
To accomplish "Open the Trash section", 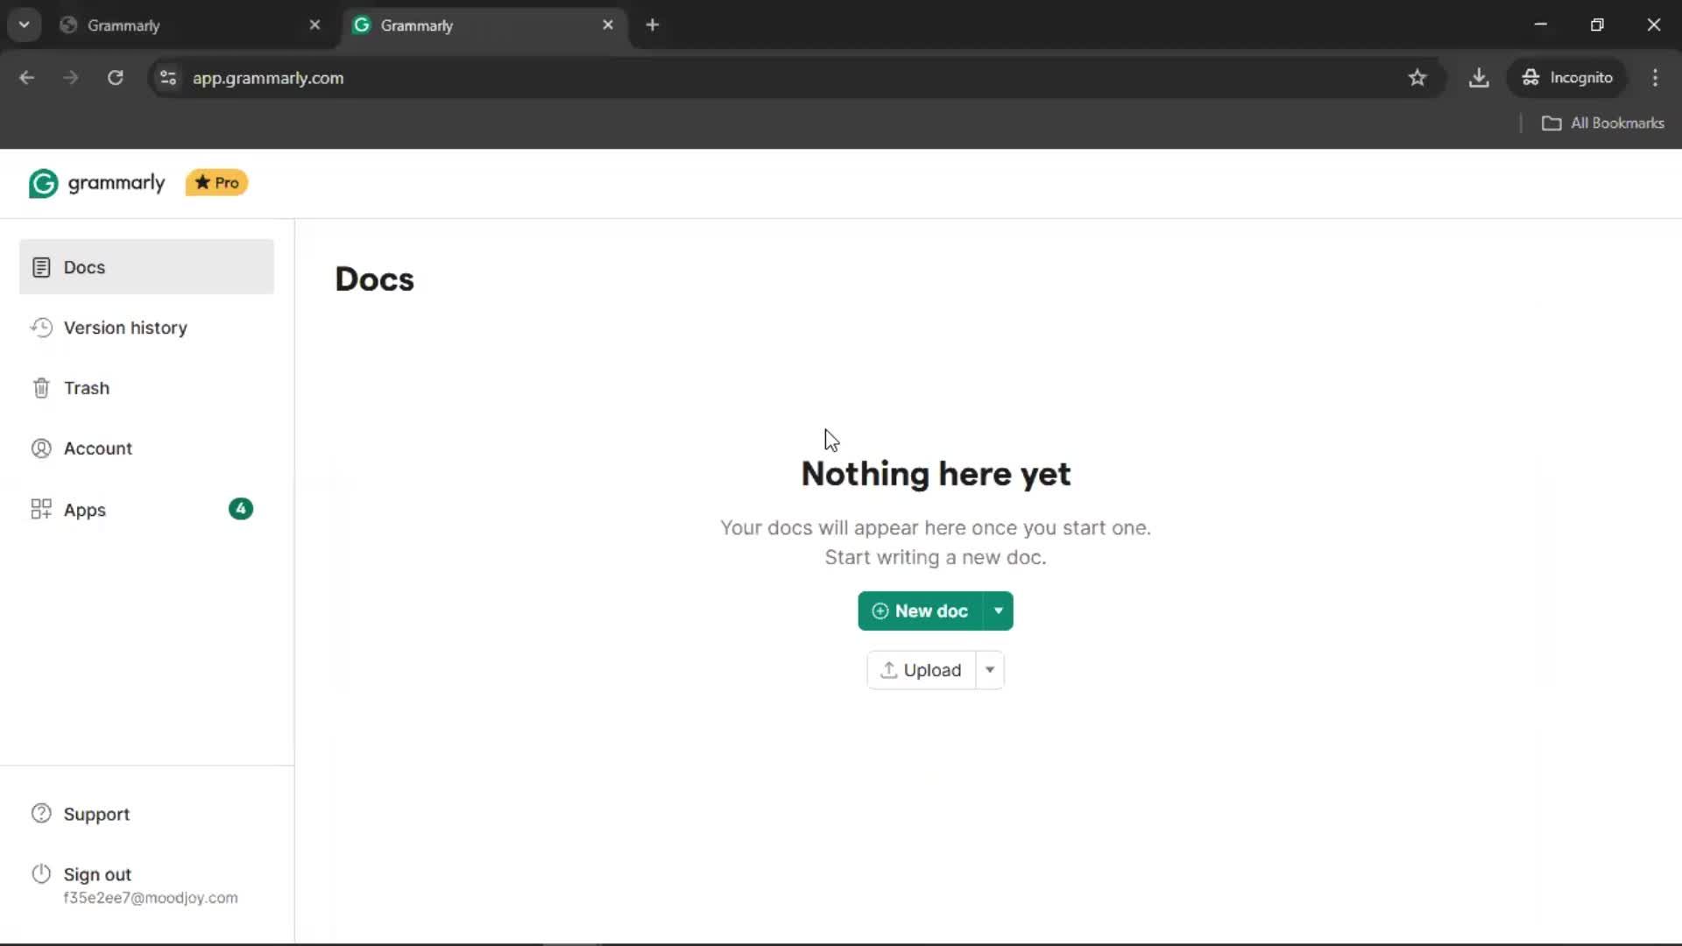I will (x=86, y=388).
